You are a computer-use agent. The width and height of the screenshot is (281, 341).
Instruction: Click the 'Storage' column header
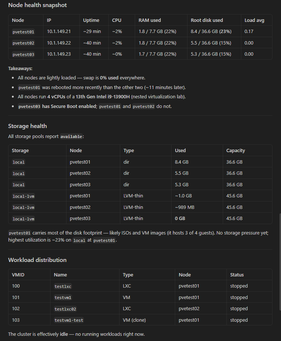pyautogui.click(x=20, y=151)
